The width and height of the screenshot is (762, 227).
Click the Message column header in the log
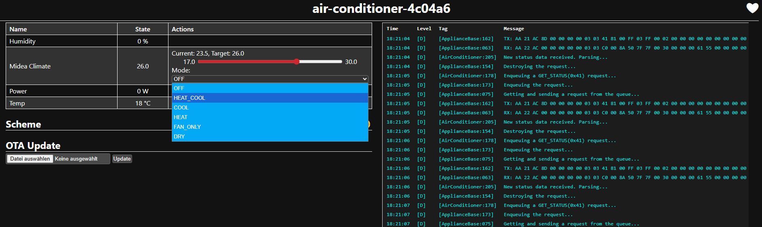[x=514, y=29]
